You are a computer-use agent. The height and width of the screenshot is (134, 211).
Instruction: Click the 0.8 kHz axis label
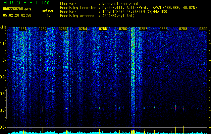point(3,94)
